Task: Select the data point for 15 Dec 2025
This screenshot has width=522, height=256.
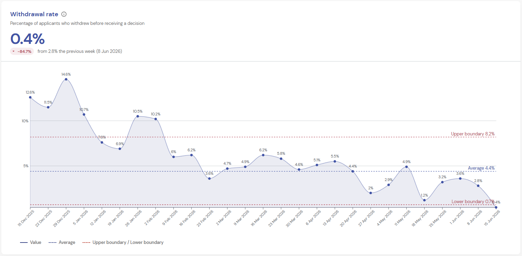Action: coord(30,97)
